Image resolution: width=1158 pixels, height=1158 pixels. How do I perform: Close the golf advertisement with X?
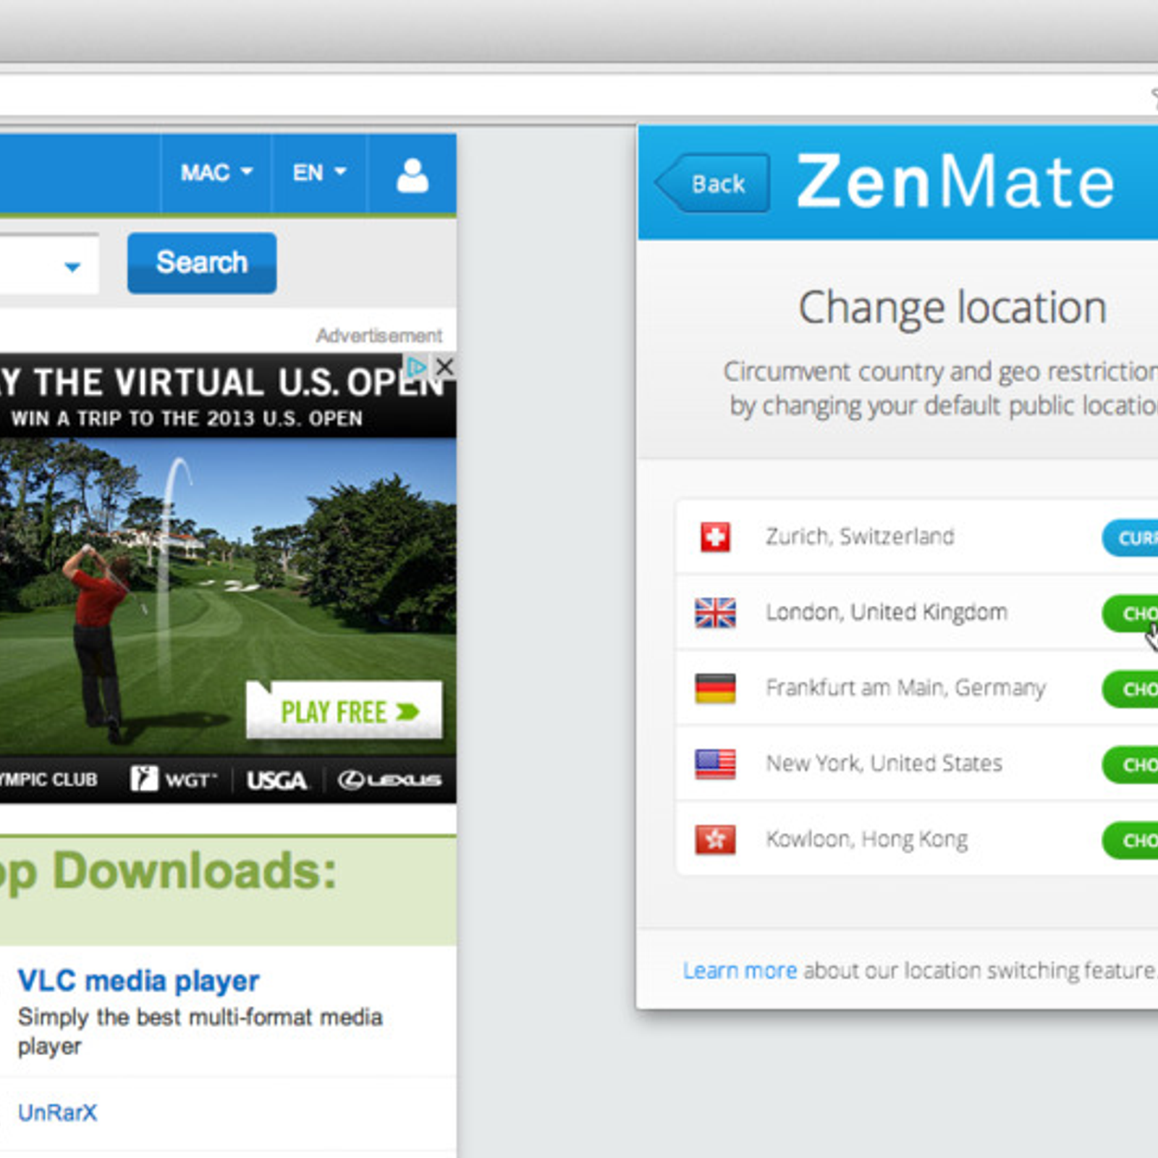pyautogui.click(x=444, y=366)
